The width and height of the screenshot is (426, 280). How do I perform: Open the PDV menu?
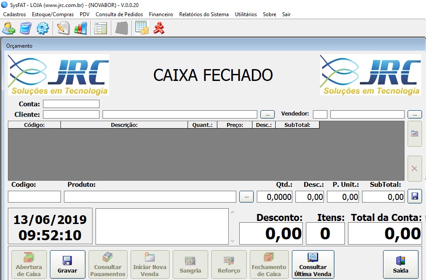click(85, 14)
